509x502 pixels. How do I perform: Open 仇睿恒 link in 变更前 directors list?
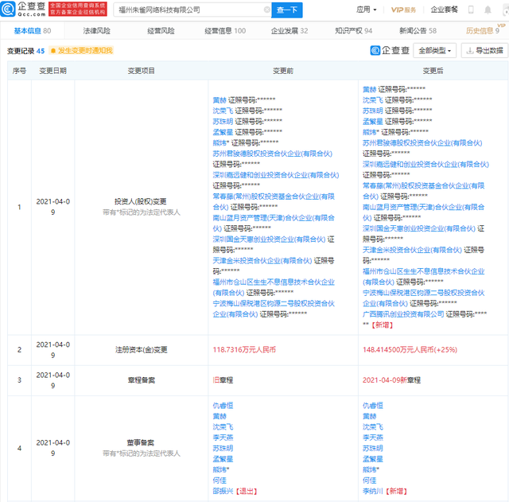coord(223,406)
